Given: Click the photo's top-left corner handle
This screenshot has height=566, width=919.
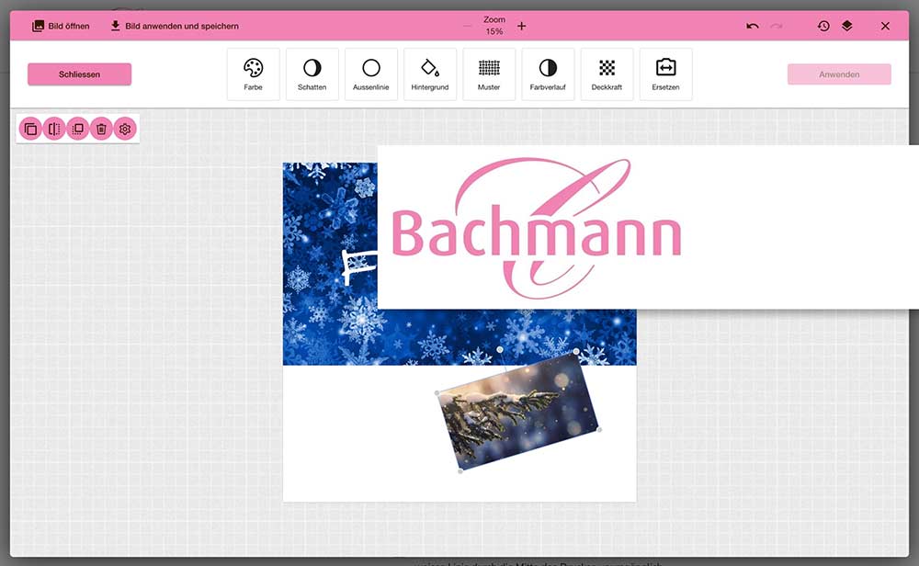Looking at the screenshot, I should click(x=437, y=392).
